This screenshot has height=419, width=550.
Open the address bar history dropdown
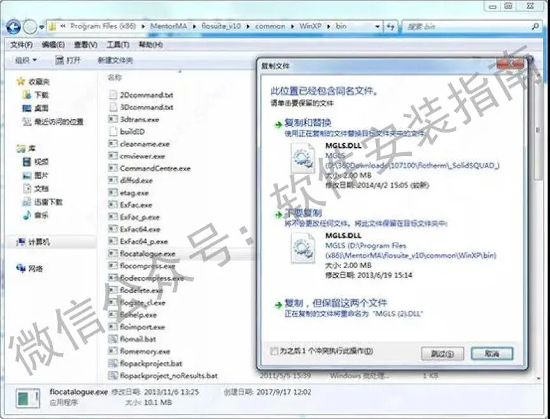coord(377,26)
